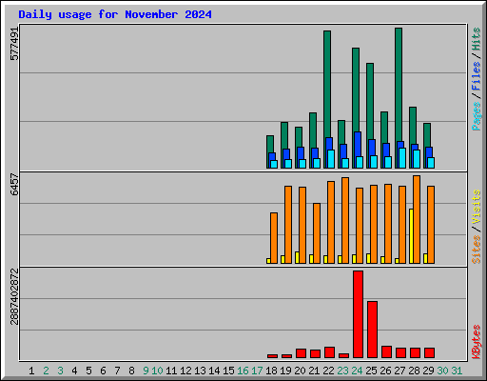
Task: Click green day label 17 on the x-axis
Action: click(x=257, y=371)
